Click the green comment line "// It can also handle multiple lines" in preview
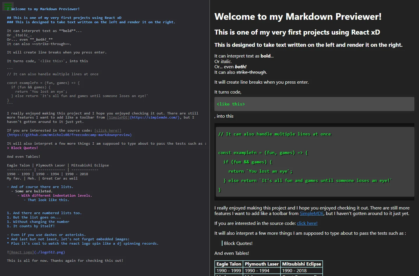The width and height of the screenshot is (419, 276). coord(274,134)
